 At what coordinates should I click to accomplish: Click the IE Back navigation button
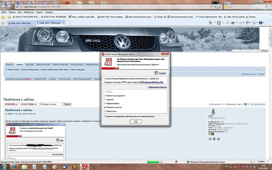(x=3, y=7)
